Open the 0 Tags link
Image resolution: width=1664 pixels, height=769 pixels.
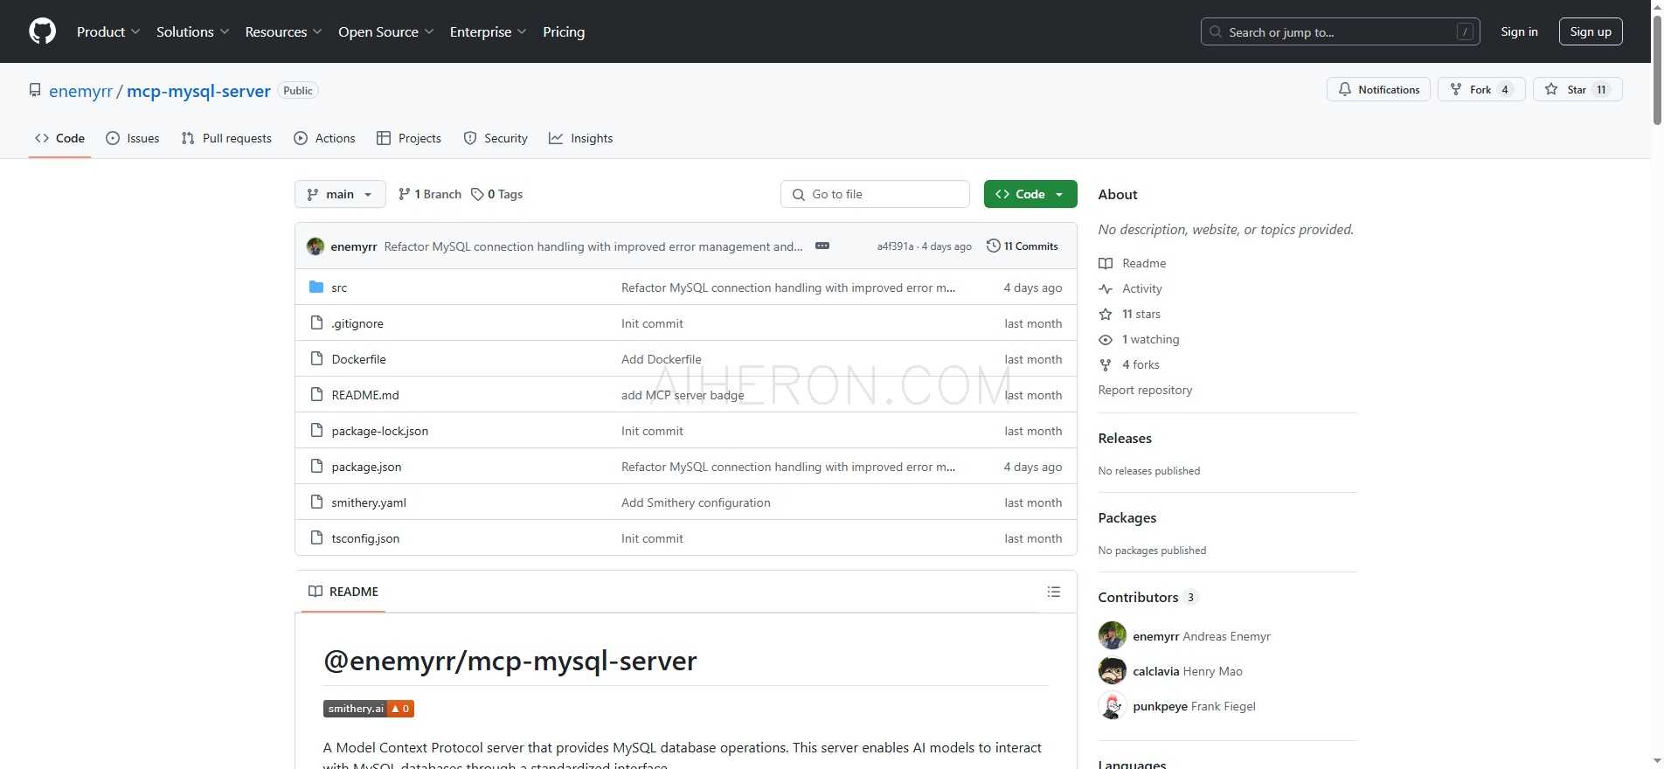click(x=496, y=194)
